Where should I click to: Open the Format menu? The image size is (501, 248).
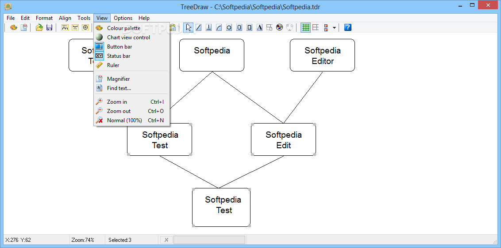pyautogui.click(x=44, y=18)
